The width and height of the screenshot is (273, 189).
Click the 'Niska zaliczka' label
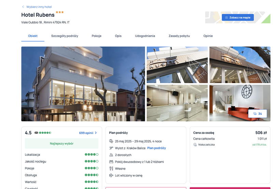click(206, 145)
